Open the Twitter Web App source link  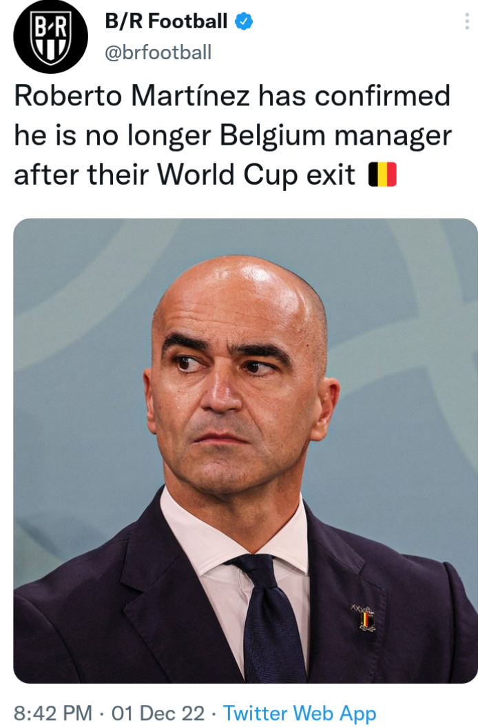point(300,713)
